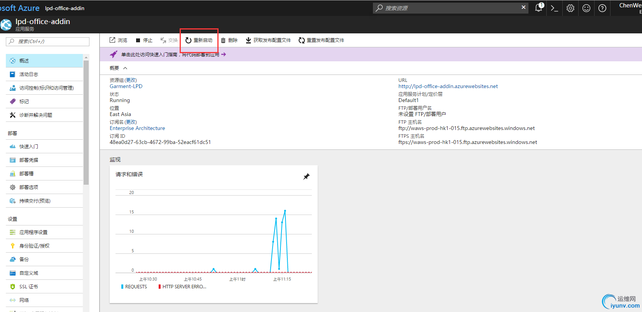Open the Garment-LPD resource group link
This screenshot has width=642, height=312.
pyautogui.click(x=126, y=87)
